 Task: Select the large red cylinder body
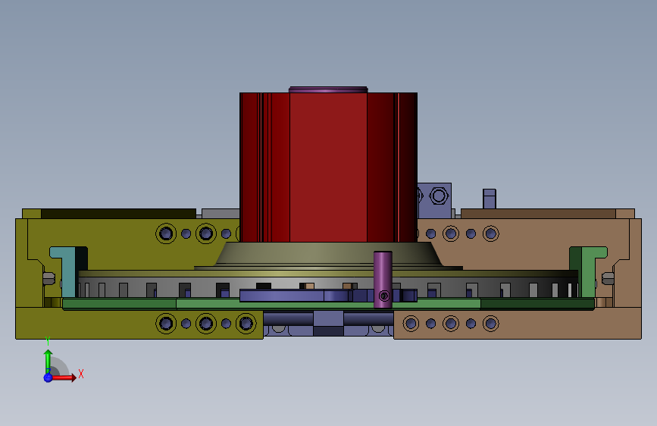pos(328,168)
